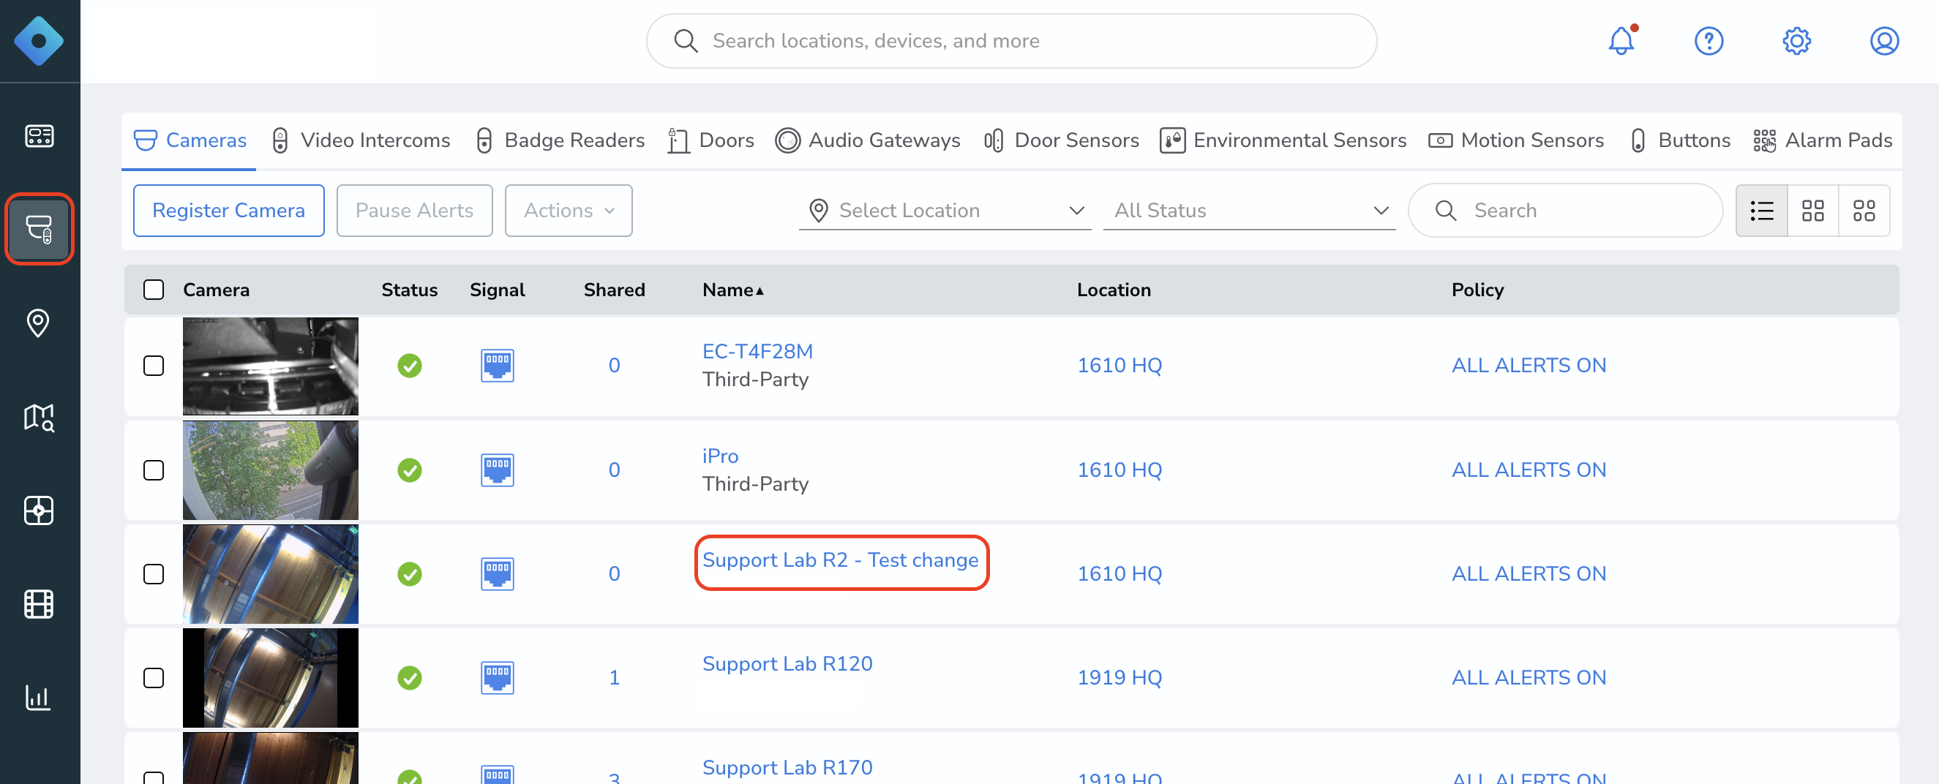
Task: Click the Pause Alerts button
Action: [x=415, y=211]
